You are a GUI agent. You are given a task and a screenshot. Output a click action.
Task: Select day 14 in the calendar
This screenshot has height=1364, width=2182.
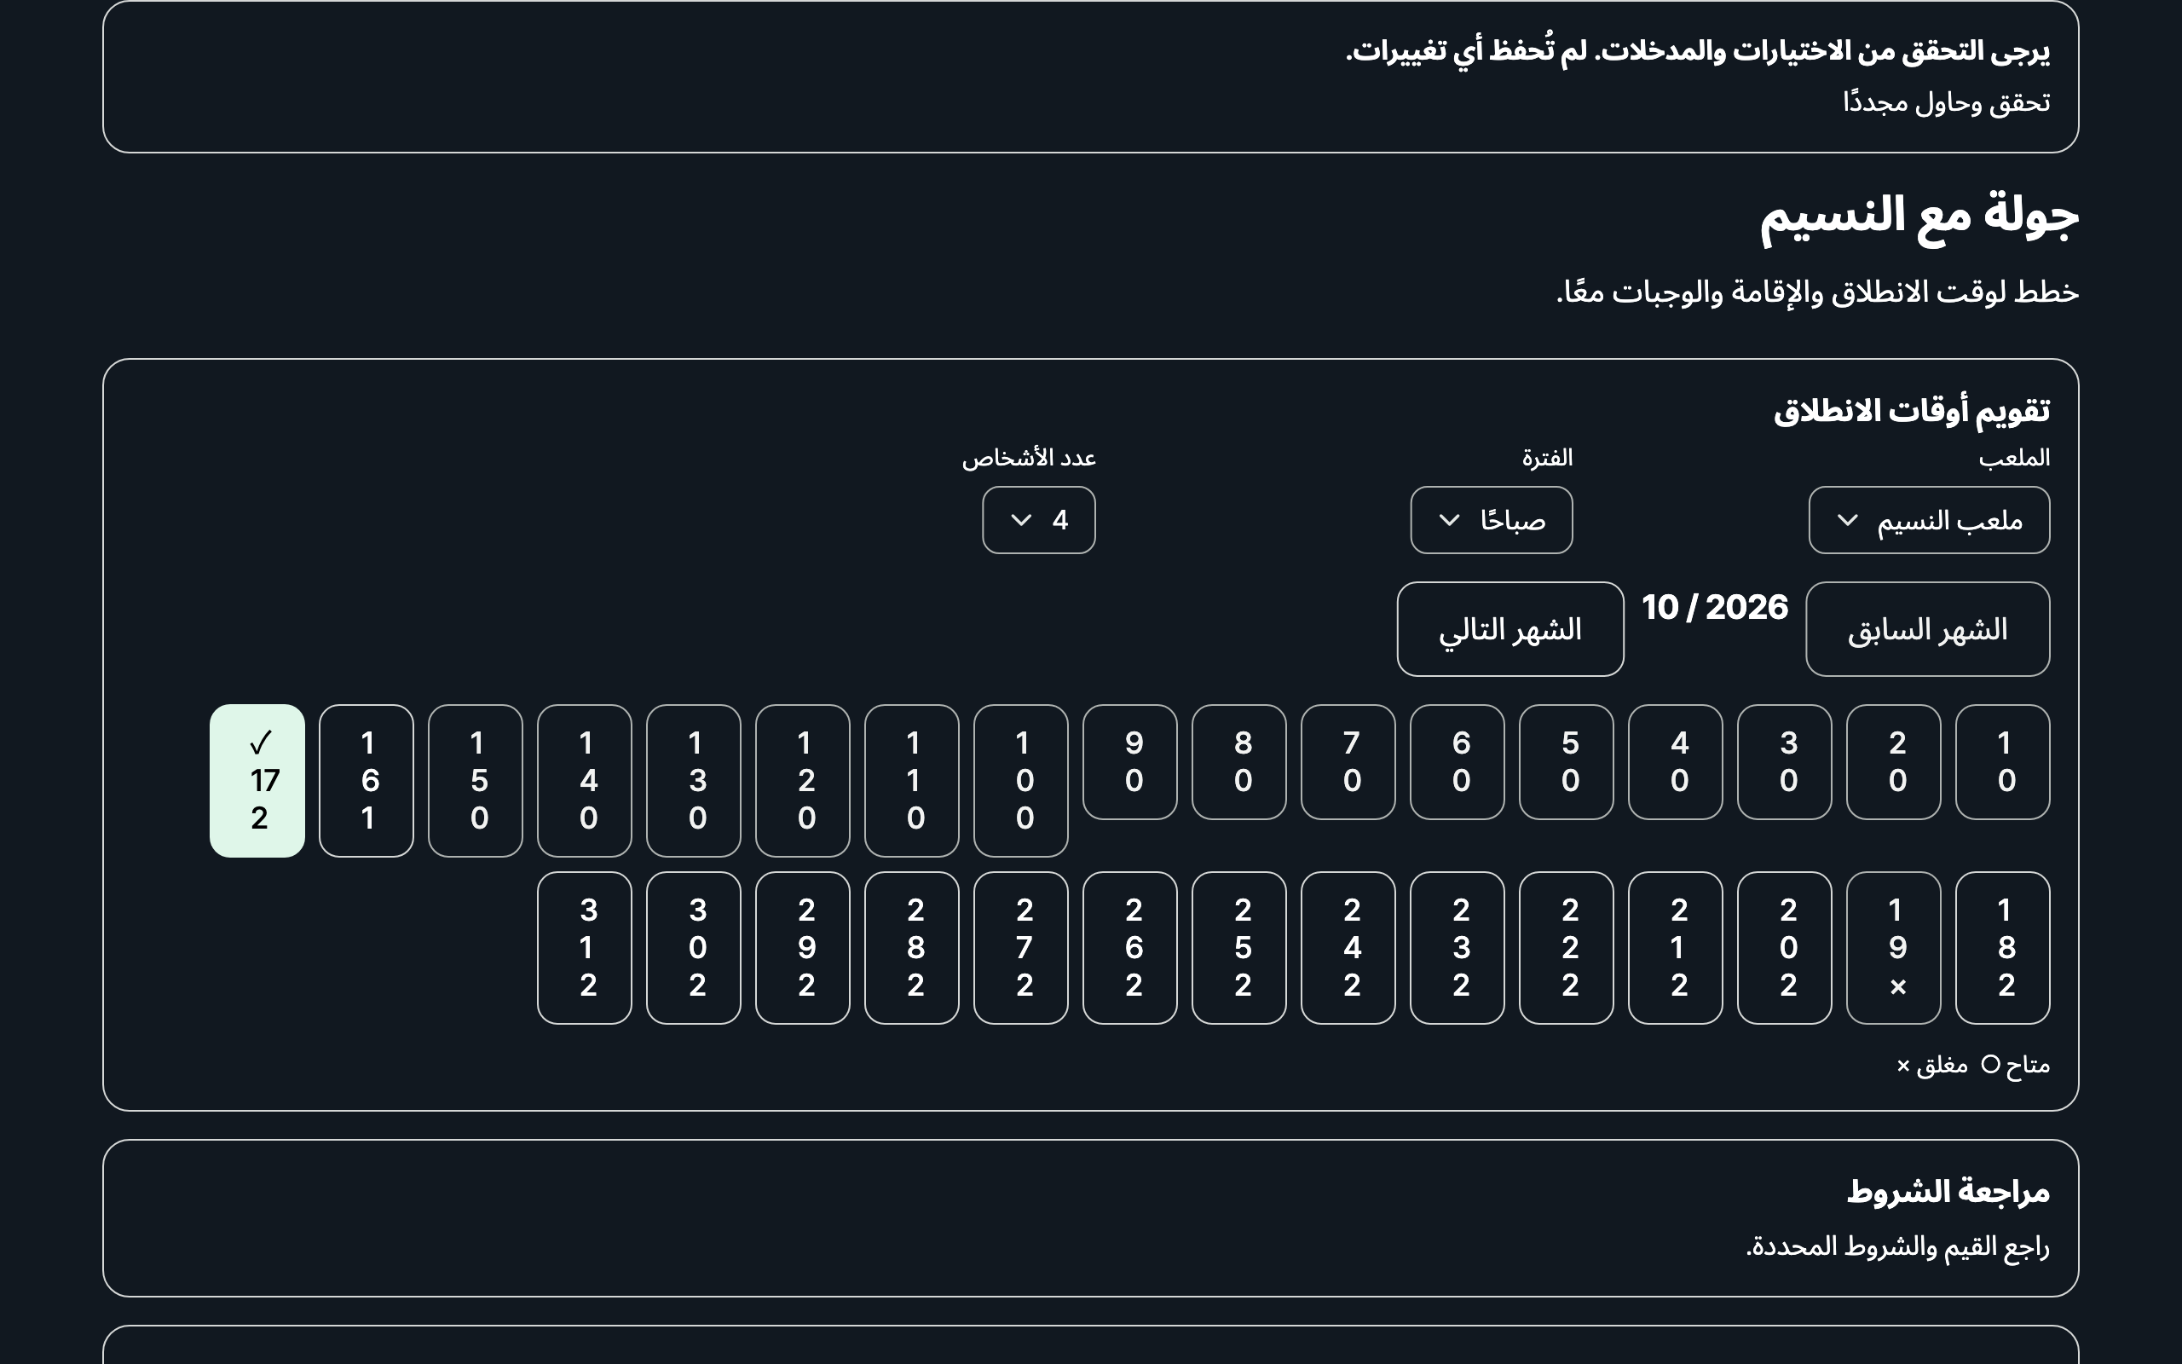coord(584,780)
